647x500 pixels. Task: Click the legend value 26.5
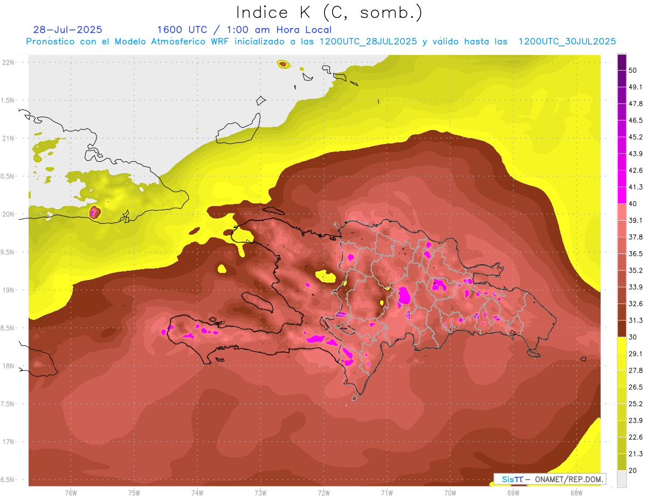(635, 387)
